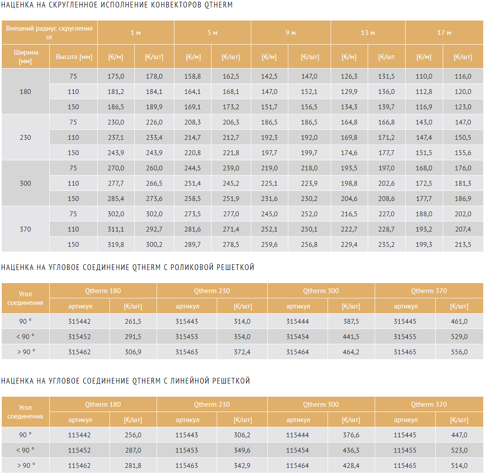The height and width of the screenshot is (474, 485).
Task: Click price cell 189,9
Action: click(154, 107)
